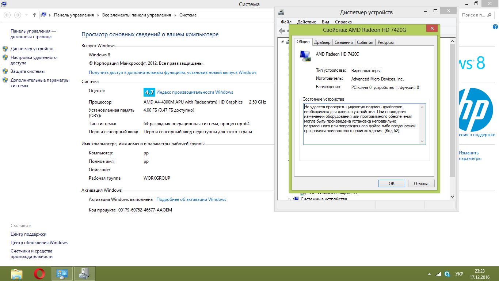This screenshot has width=499, height=281.
Task: Go to the Ресурсы tab
Action: click(x=385, y=42)
